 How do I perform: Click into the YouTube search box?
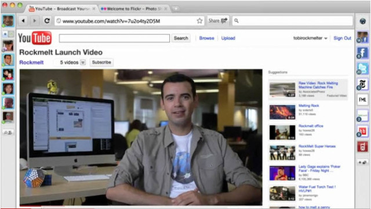pos(114,38)
